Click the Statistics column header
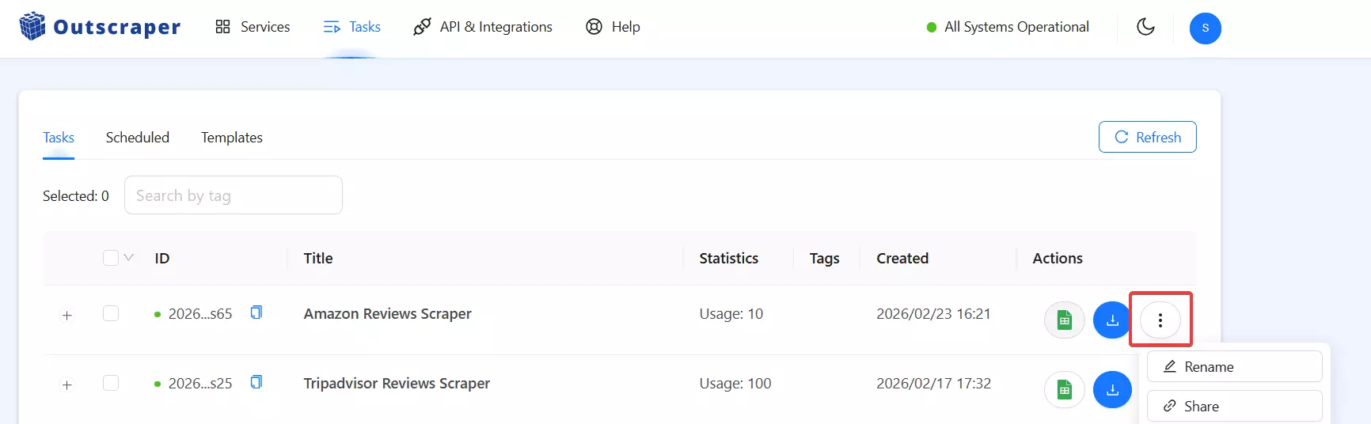 728,259
